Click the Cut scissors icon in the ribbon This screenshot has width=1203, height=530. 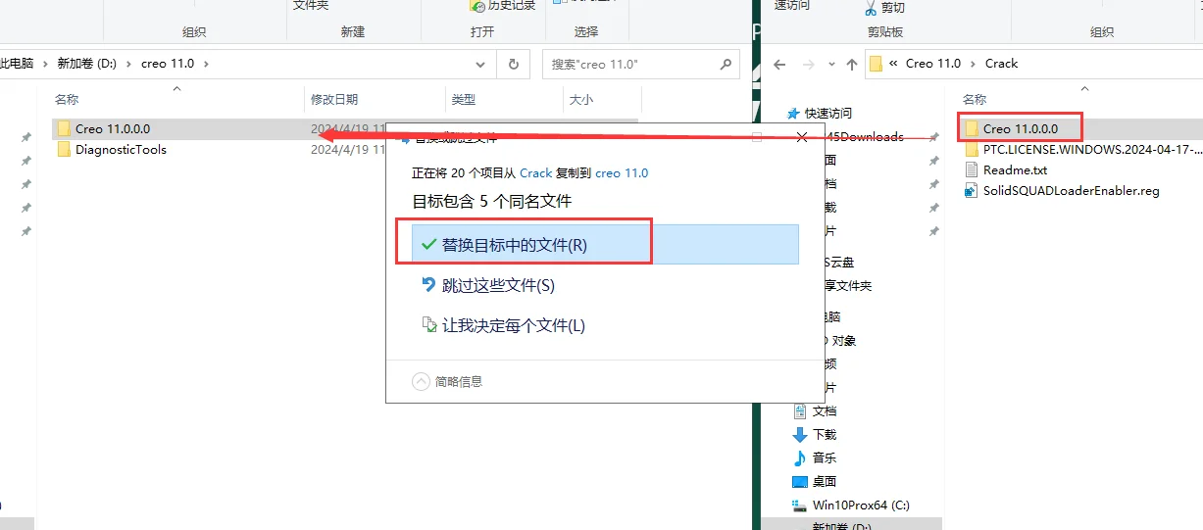pyautogui.click(x=871, y=8)
